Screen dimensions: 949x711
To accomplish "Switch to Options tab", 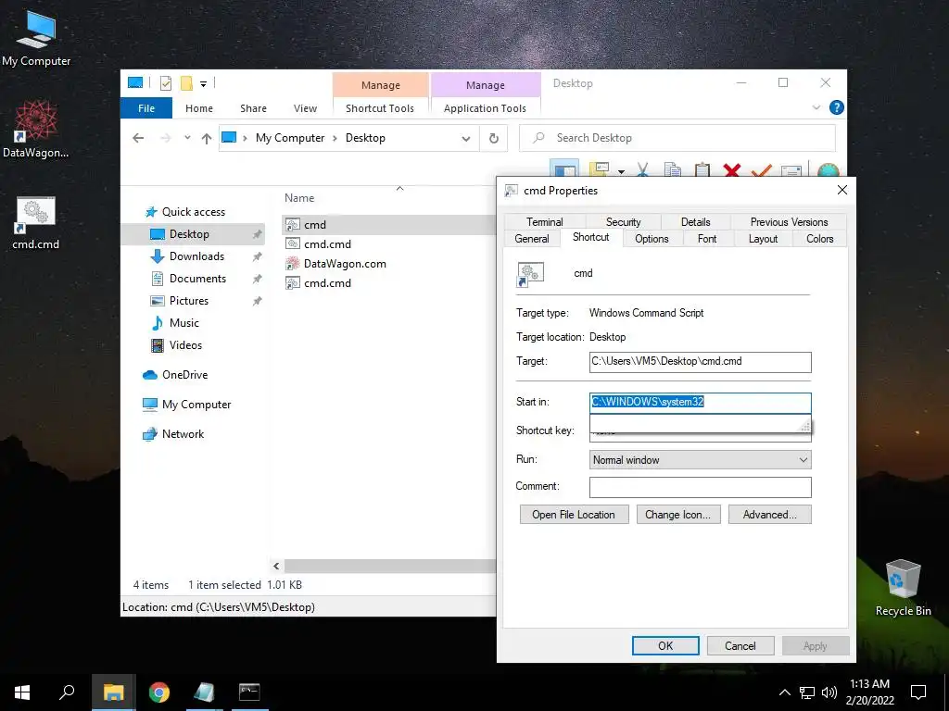I will coord(652,239).
